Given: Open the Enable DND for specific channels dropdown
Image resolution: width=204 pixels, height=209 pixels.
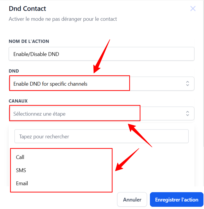Looking at the screenshot, I should 101,84.
